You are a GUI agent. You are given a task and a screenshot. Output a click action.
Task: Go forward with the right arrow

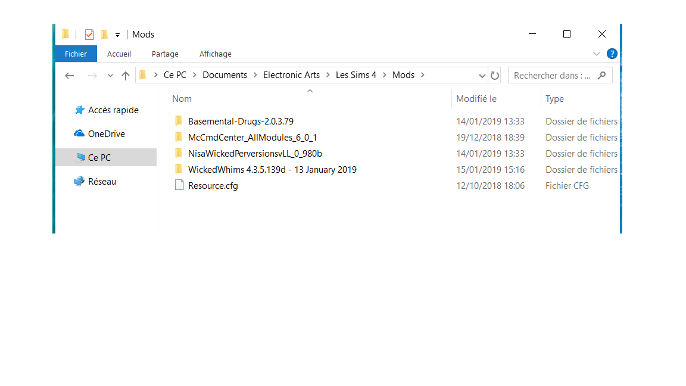(x=92, y=76)
